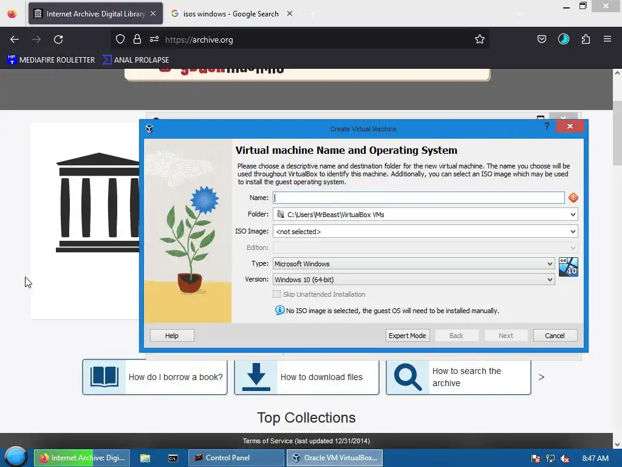This screenshot has width=622, height=467.
Task: Expand the ISO Image dropdown
Action: click(573, 231)
